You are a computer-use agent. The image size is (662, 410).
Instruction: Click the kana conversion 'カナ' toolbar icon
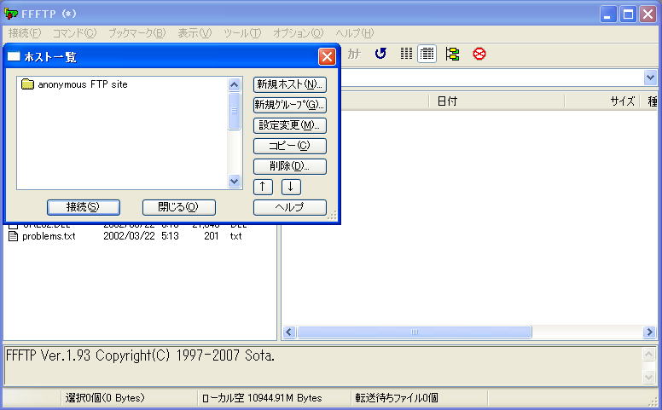coord(352,54)
